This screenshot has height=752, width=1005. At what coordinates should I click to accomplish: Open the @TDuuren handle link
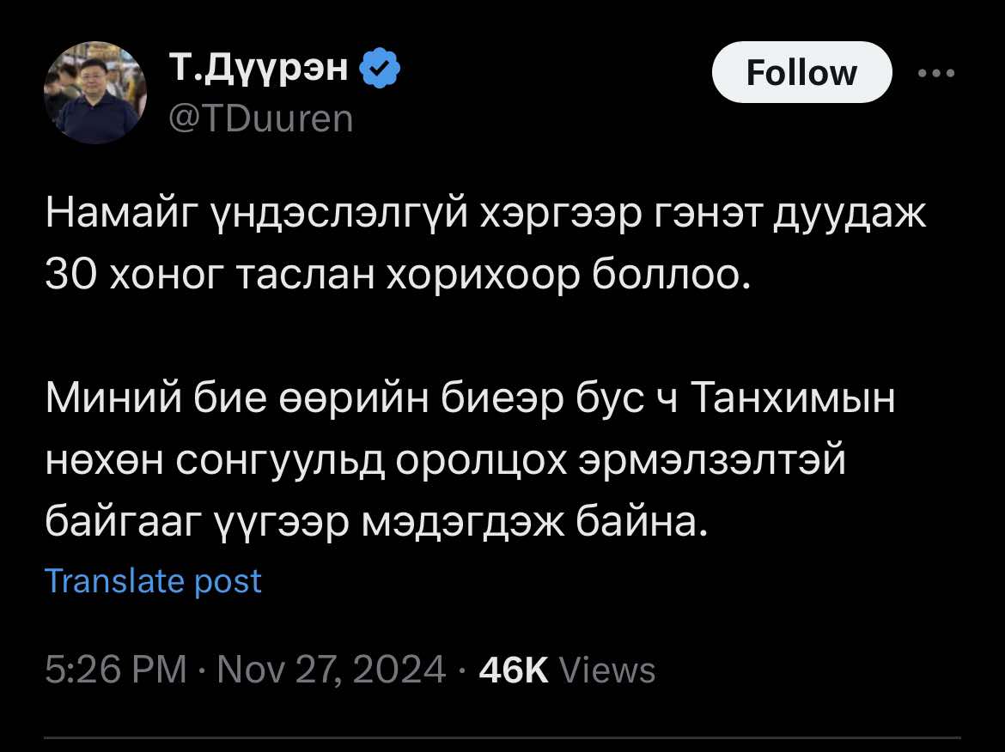click(261, 118)
